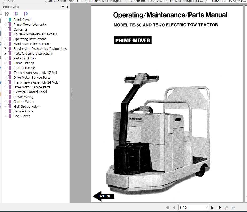
Task: Switch to the Start tab
Action: pos(11,1)
